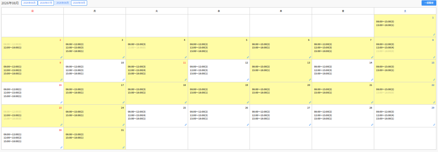438x152 pixels.
Task: Select greyed 15:00〜18:00(0) slot on August 4
Action: click(x=137, y=48)
